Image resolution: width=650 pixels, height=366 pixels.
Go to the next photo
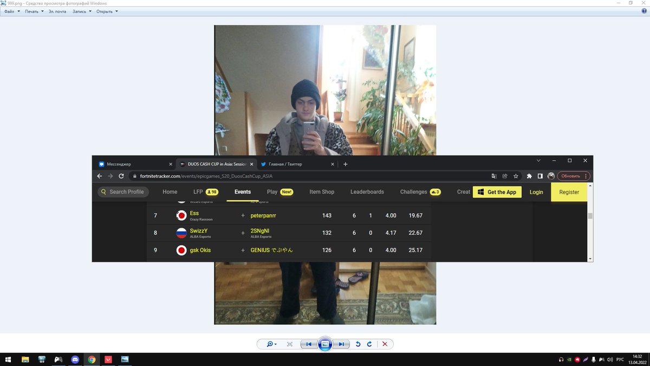tap(341, 344)
